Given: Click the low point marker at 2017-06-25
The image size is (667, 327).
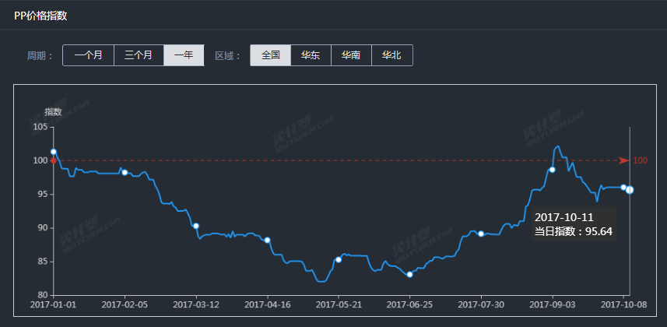Looking at the screenshot, I should (x=409, y=275).
